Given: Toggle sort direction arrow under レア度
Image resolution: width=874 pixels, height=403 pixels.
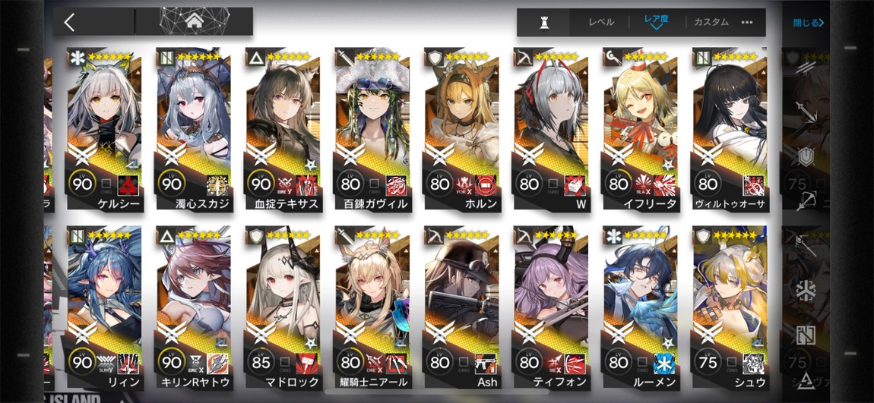Looking at the screenshot, I should click(x=657, y=28).
